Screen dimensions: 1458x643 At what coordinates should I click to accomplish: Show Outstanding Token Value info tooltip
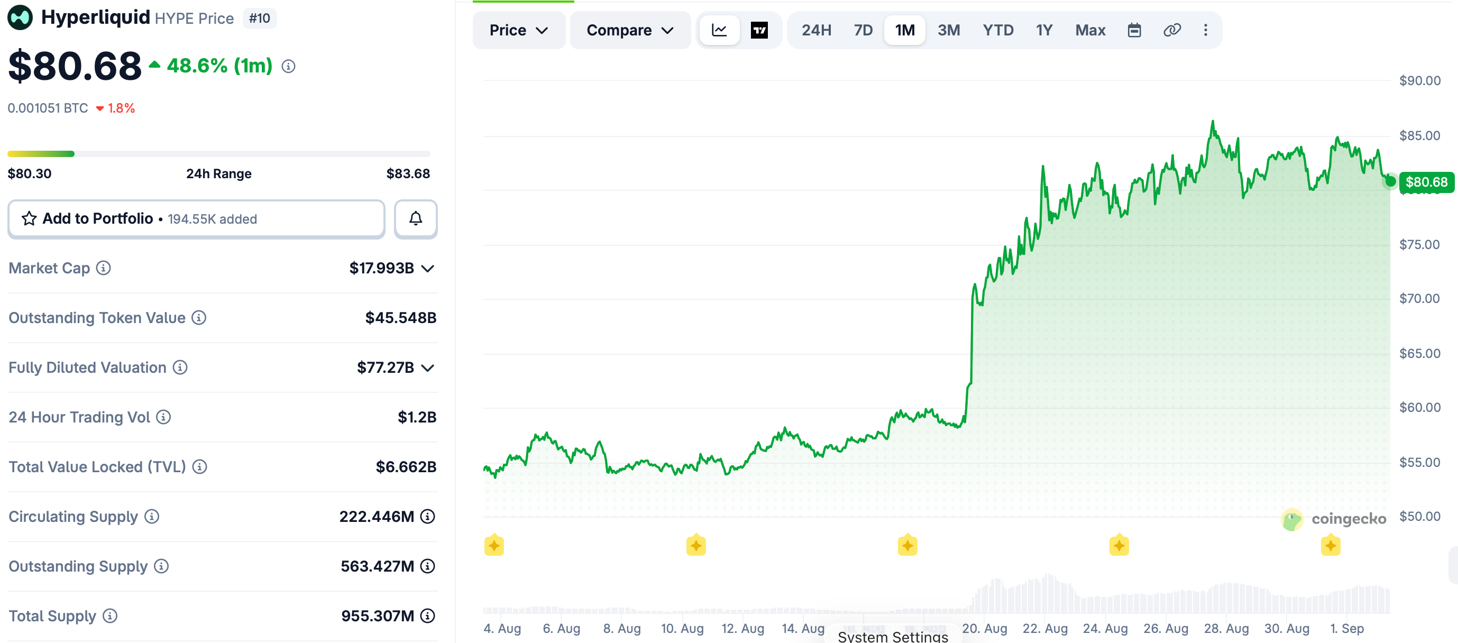[x=199, y=318]
